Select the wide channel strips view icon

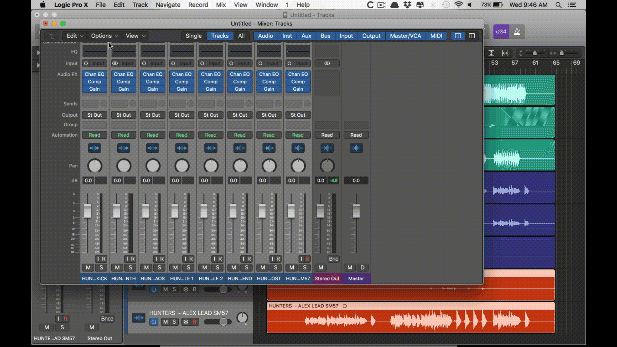(x=472, y=36)
